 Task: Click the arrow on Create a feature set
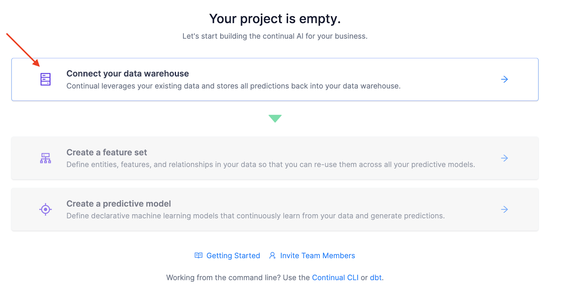[504, 158]
